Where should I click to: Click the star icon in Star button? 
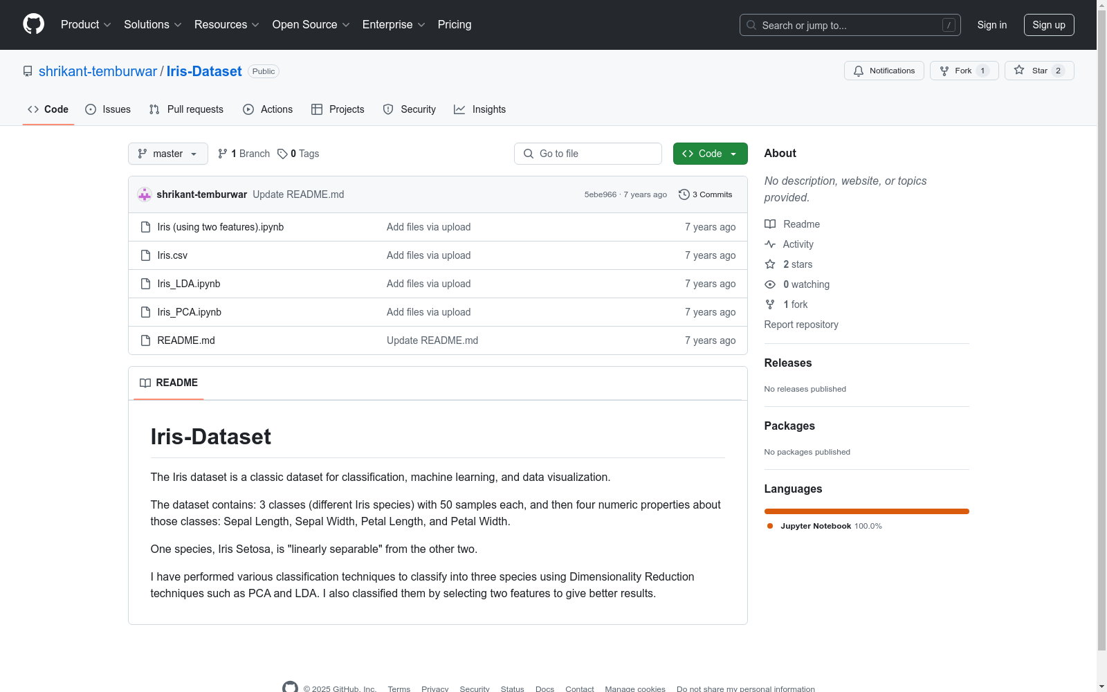click(x=1019, y=70)
